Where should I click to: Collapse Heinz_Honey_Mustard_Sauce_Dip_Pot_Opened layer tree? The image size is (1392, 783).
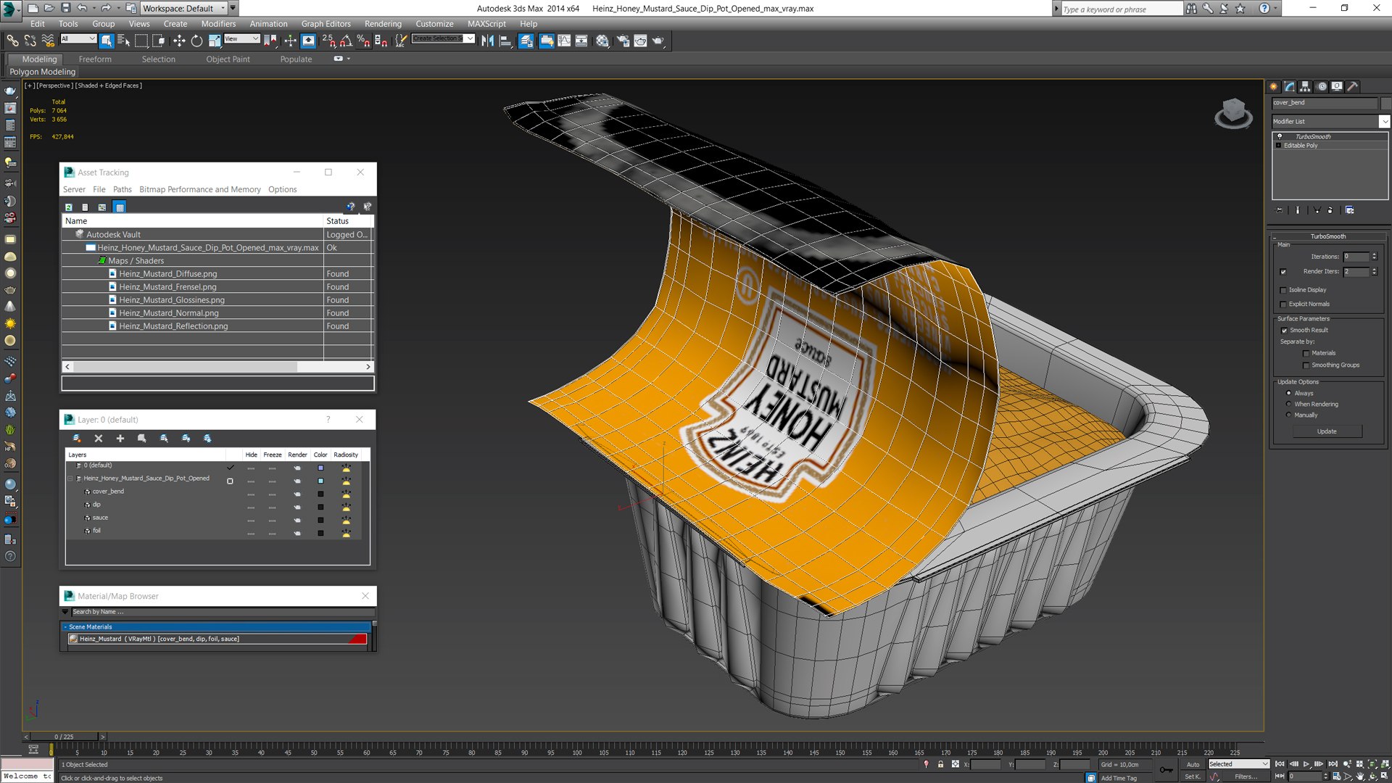click(x=70, y=478)
